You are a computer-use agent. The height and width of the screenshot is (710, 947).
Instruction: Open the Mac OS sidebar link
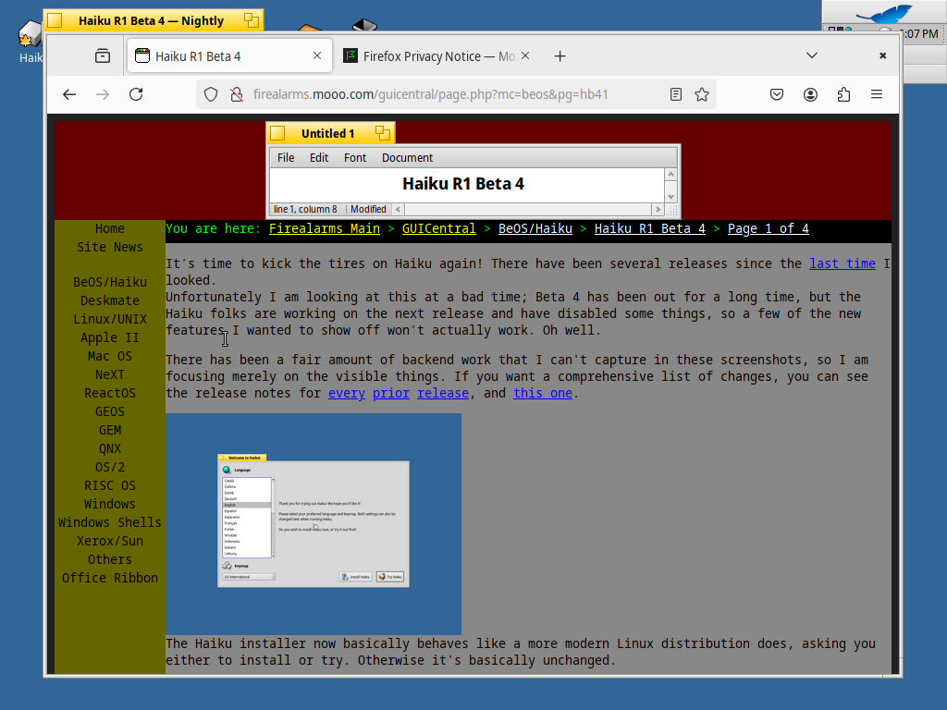[x=110, y=356]
